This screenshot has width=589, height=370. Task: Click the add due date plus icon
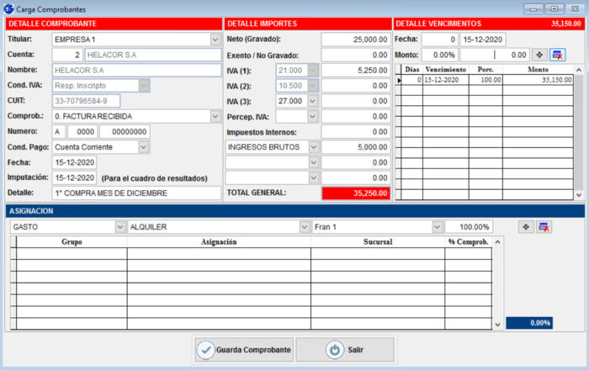click(539, 55)
